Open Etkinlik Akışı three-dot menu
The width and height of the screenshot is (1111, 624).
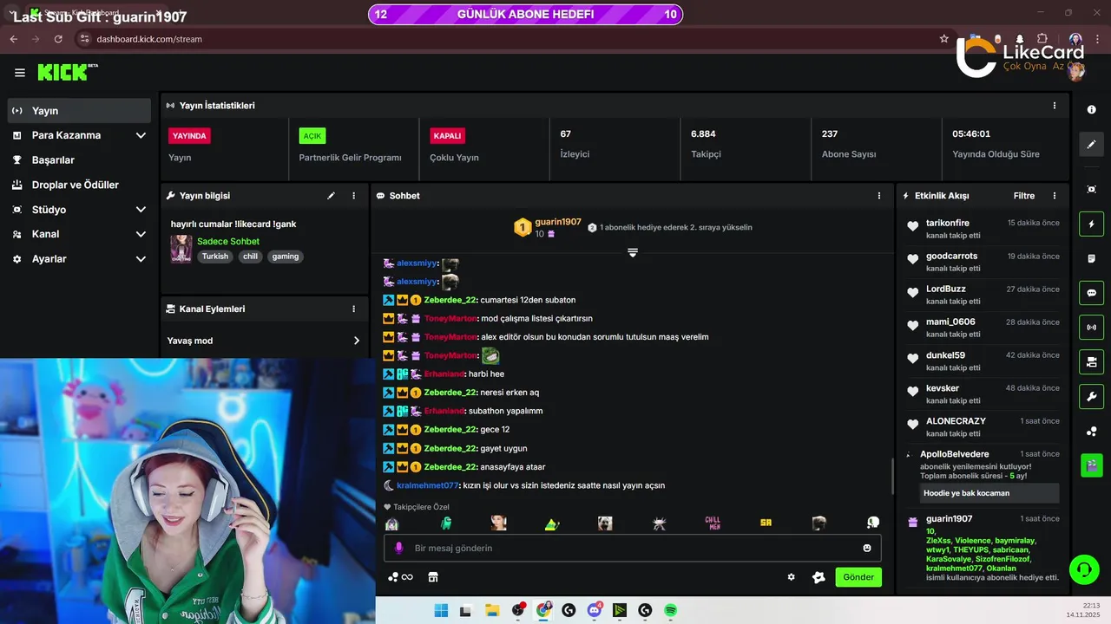(x=1055, y=196)
